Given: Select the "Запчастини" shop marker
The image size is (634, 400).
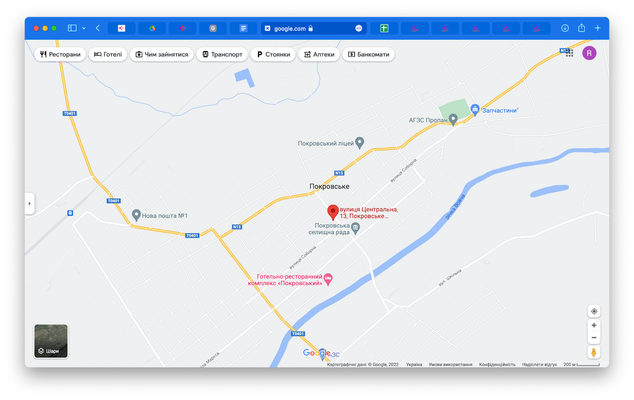Looking at the screenshot, I should point(475,110).
